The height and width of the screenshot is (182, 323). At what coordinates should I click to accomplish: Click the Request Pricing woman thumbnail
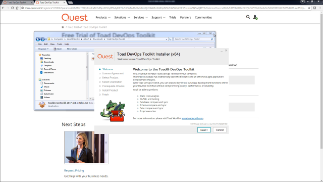click(x=86, y=148)
